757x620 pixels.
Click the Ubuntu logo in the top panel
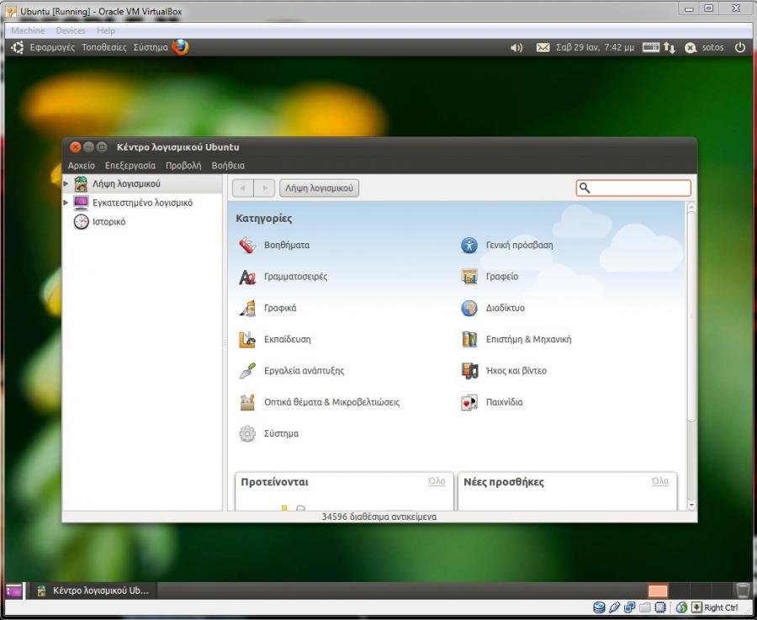(x=18, y=47)
